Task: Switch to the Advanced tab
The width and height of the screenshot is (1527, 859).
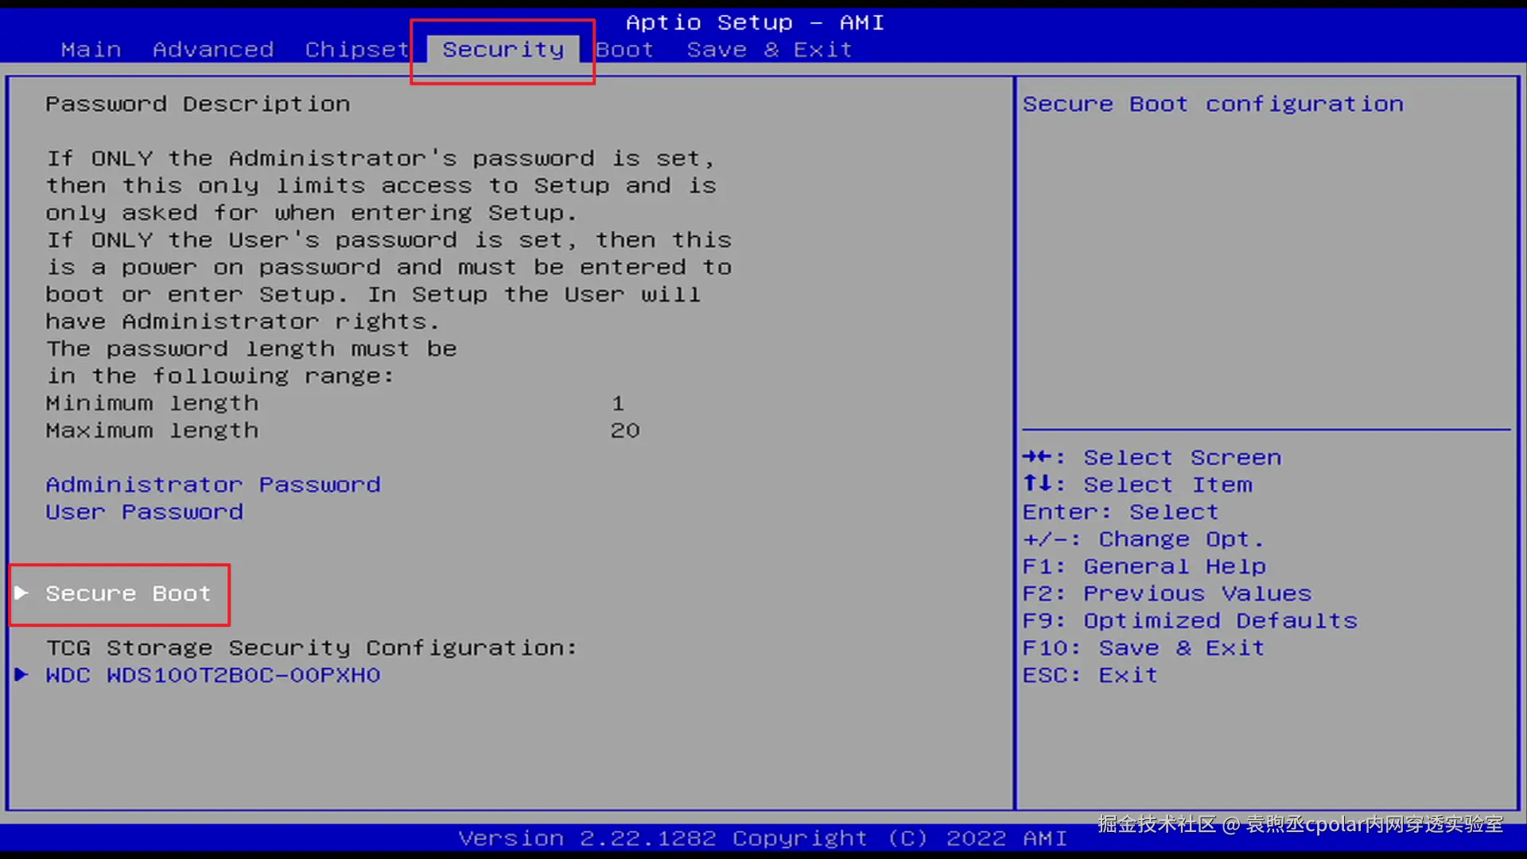Action: [x=213, y=49]
